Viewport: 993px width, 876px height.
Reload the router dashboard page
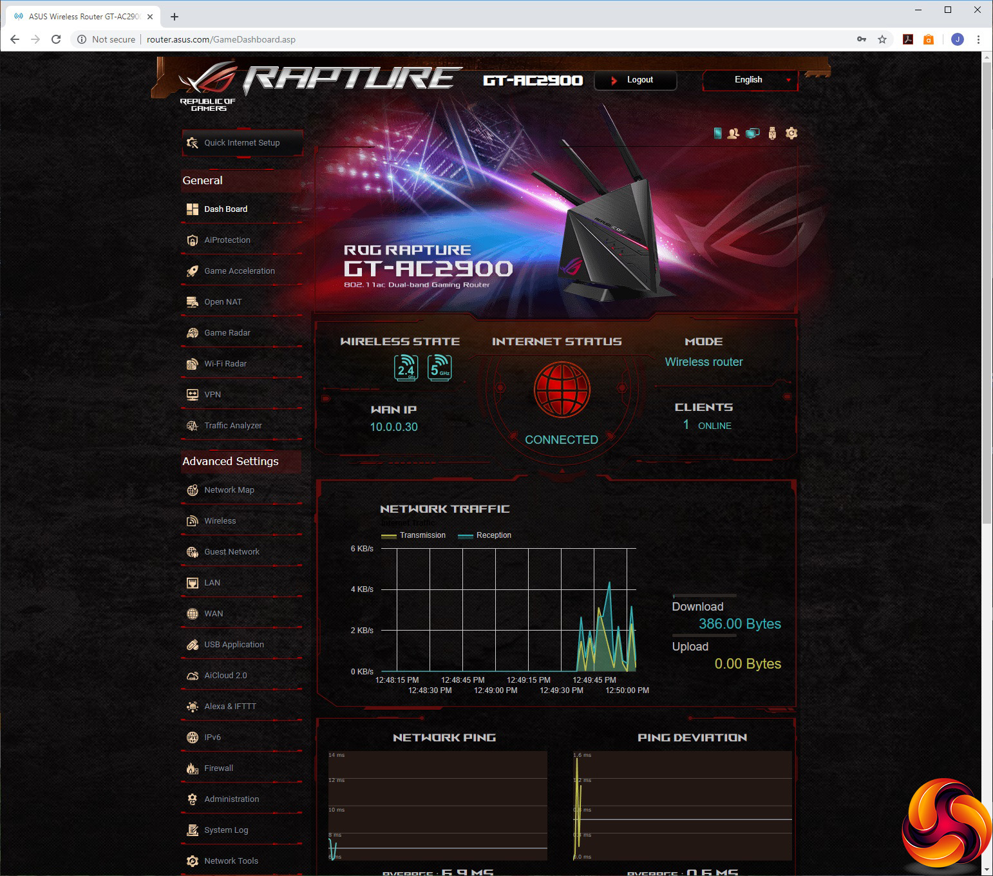56,39
